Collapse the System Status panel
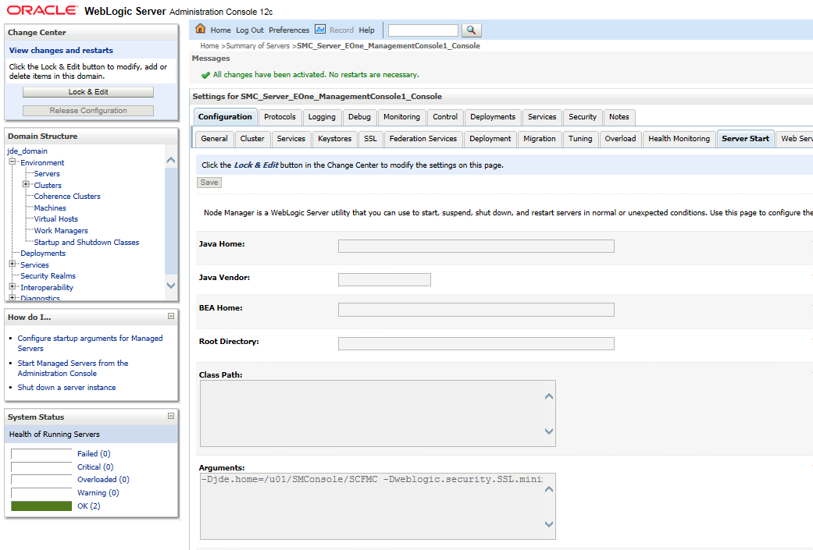 click(171, 417)
